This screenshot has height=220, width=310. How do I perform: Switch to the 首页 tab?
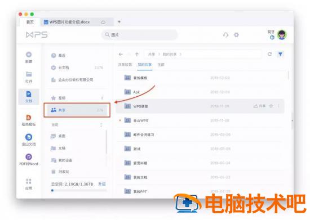pyautogui.click(x=30, y=22)
